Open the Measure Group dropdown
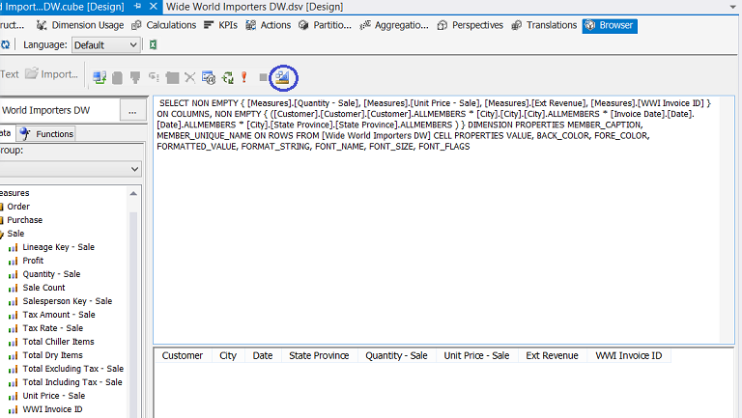Image resolution: width=742 pixels, height=418 pixels. click(71, 169)
